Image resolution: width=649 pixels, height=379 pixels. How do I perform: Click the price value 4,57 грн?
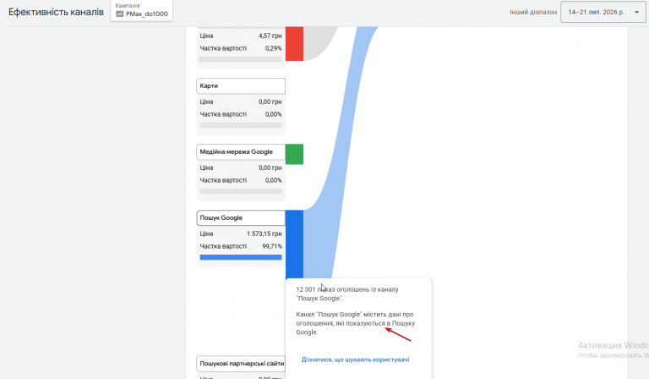coord(270,36)
